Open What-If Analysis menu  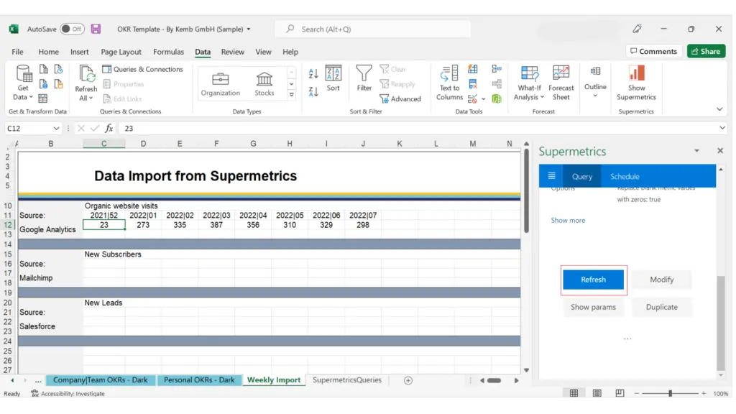click(x=529, y=83)
